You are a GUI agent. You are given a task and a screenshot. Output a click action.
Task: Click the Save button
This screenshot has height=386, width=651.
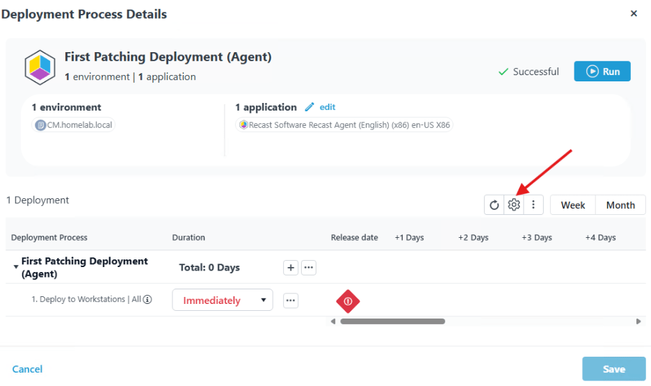click(613, 369)
